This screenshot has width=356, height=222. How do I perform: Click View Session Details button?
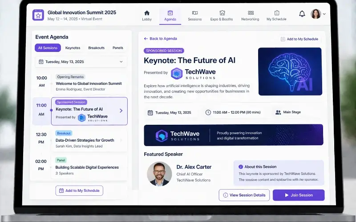(244, 195)
